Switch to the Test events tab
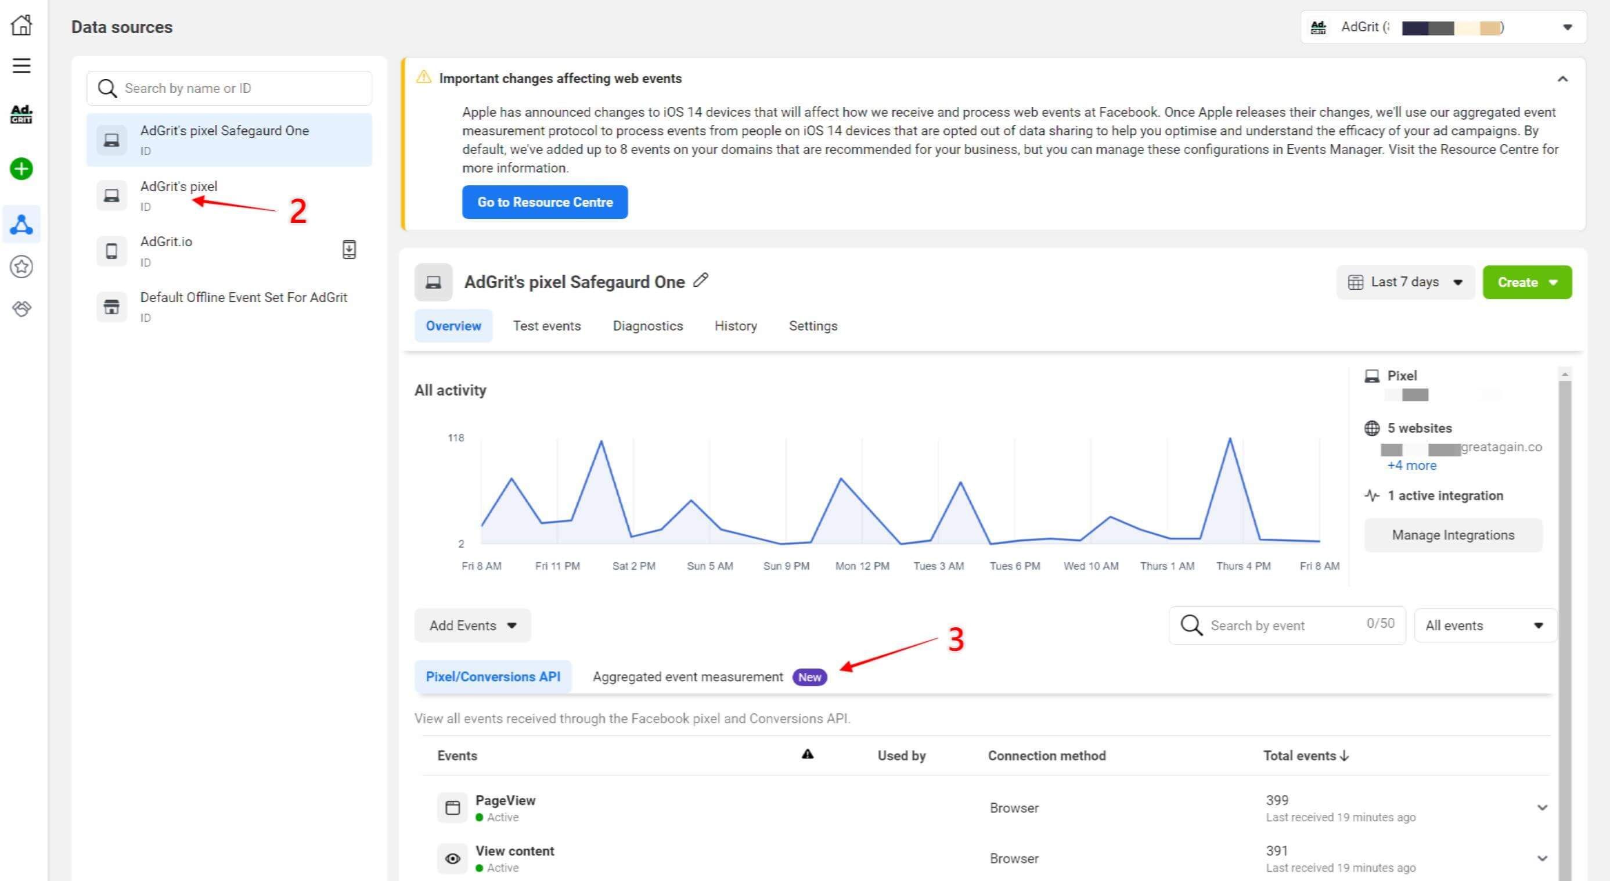This screenshot has width=1610, height=881. point(547,326)
